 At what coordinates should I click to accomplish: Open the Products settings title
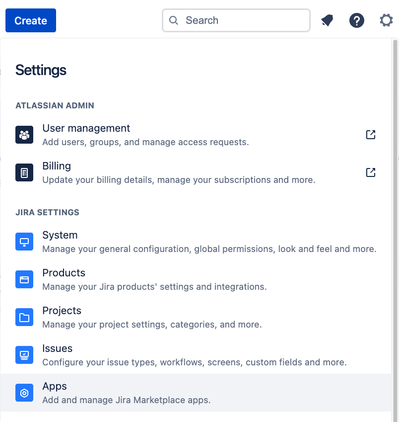point(64,273)
